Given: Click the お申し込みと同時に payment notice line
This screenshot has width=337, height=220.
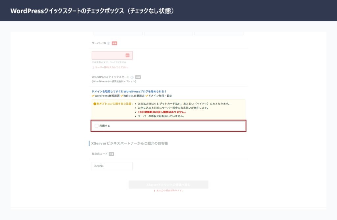Looking at the screenshot, I should [173, 108].
